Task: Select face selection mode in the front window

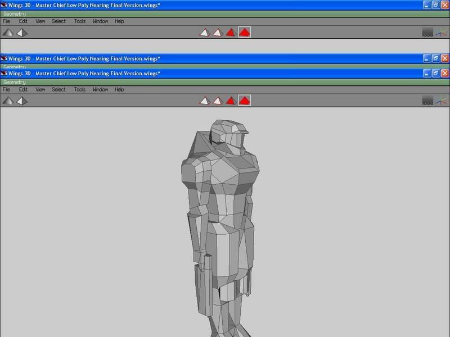Action: (231, 101)
